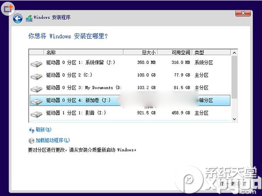Click the drive icon for partition 2 (C:)
Image resolution: width=262 pixels, height=196 pixels.
tap(36, 76)
